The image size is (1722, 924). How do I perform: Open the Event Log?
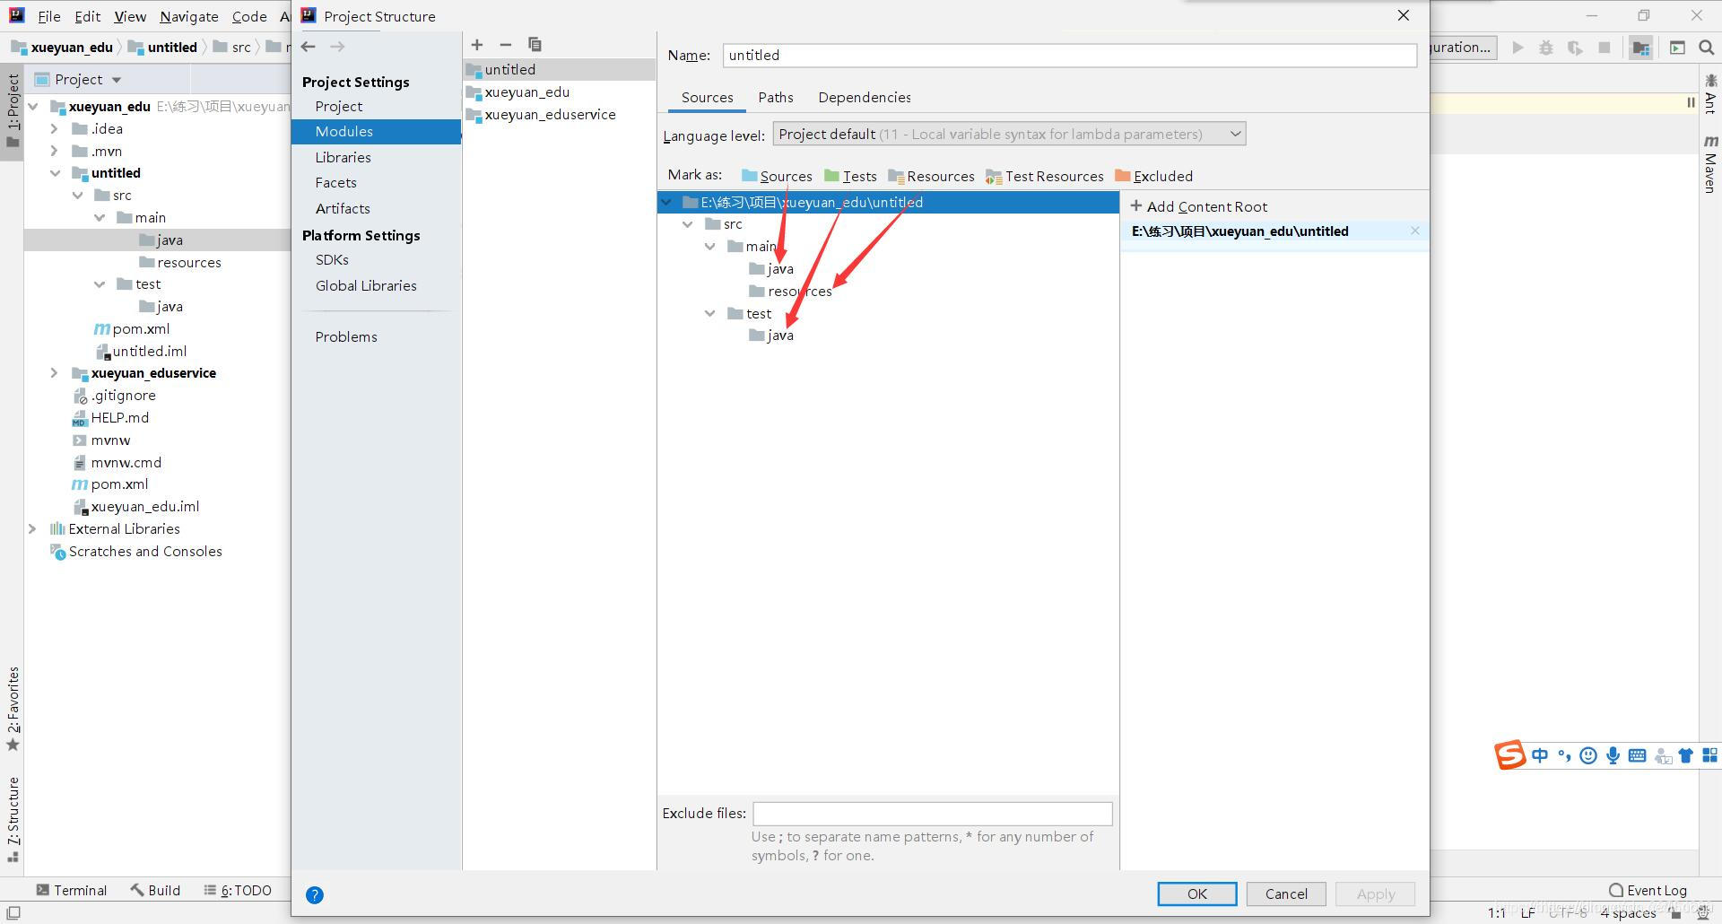[1648, 890]
